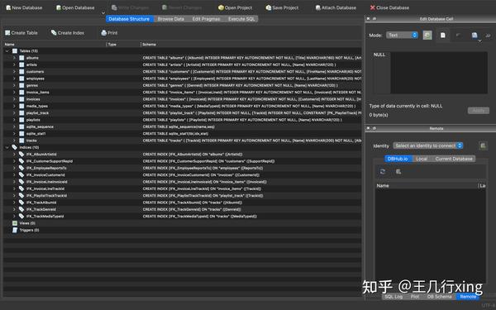Open the Identity selection dropdown
496x310 pixels.
click(x=428, y=145)
